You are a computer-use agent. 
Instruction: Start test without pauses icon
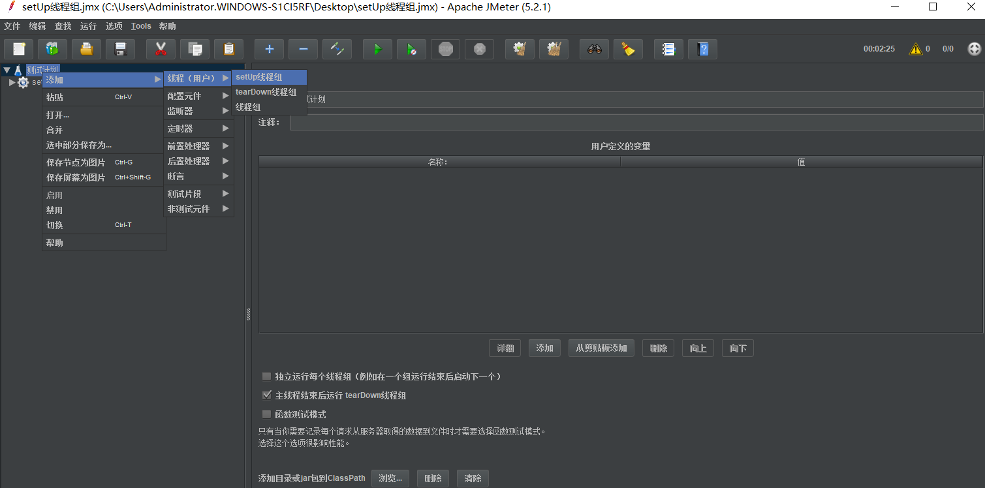[x=411, y=49]
